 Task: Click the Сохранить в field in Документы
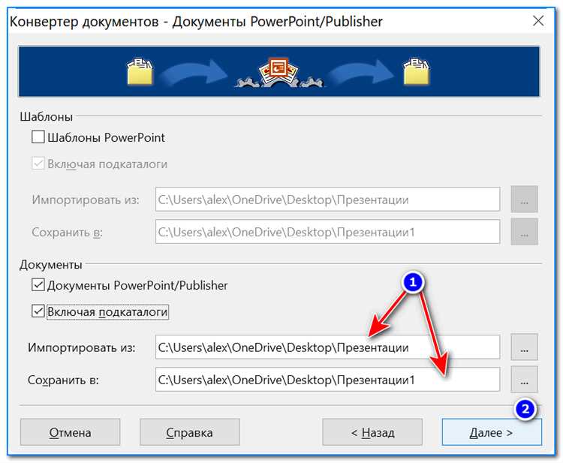pyautogui.click(x=327, y=380)
